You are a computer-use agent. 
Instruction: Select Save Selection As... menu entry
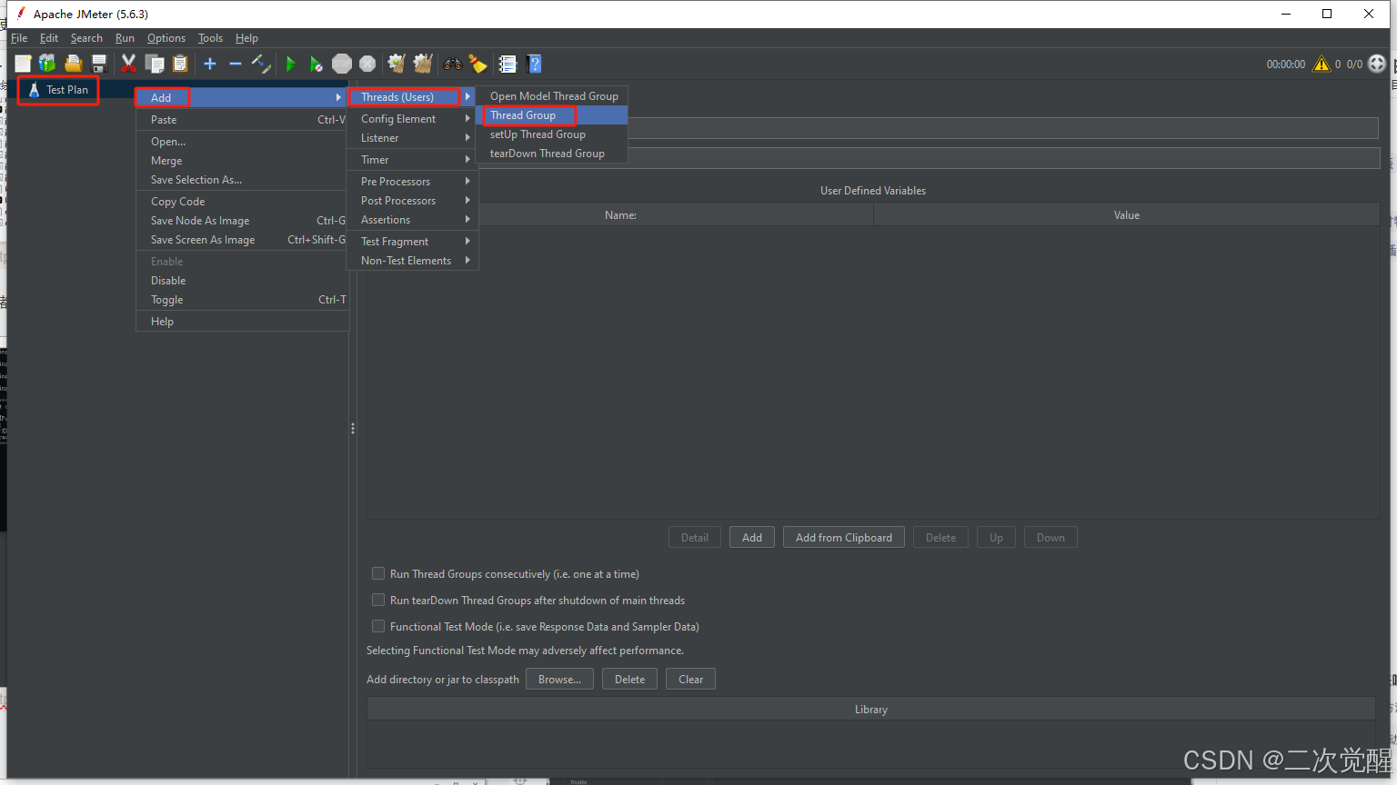241,180
